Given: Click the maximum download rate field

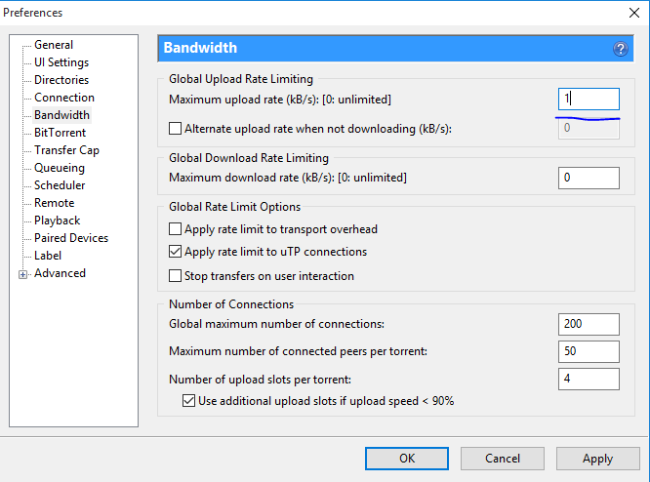Looking at the screenshot, I should [589, 178].
